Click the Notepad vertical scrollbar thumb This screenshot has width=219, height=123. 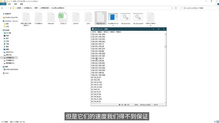[166, 46]
